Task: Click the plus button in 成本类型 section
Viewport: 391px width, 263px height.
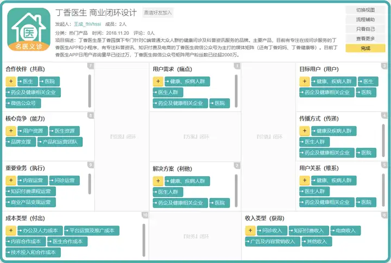Action: [11, 230]
